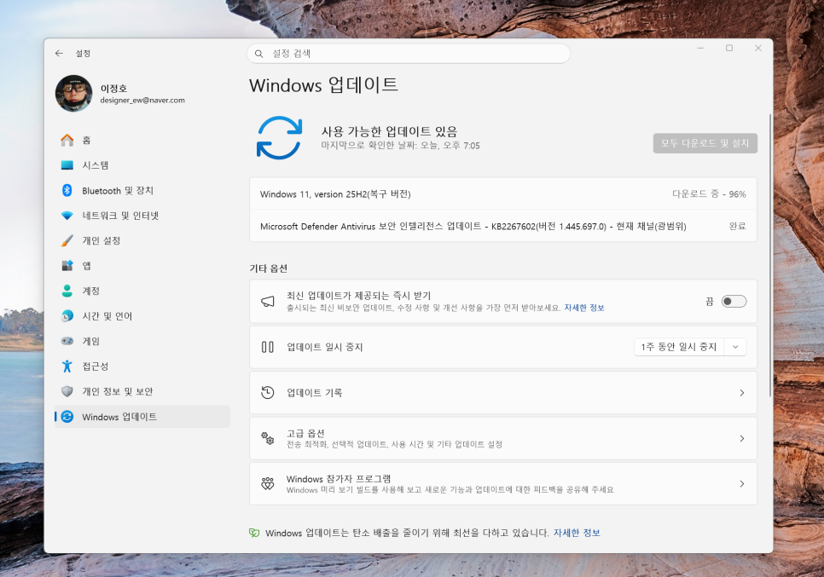Select the 개인 정보 및 보안 shield icon
Screen dimensions: 824x577
pyautogui.click(x=67, y=391)
